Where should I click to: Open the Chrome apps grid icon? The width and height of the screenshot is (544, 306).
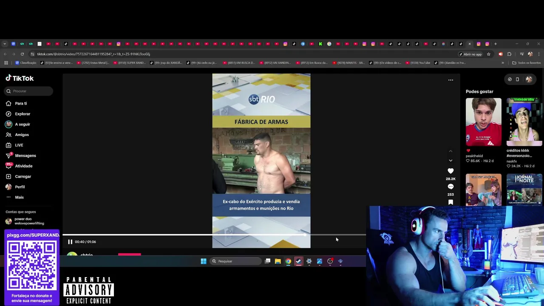[6, 63]
